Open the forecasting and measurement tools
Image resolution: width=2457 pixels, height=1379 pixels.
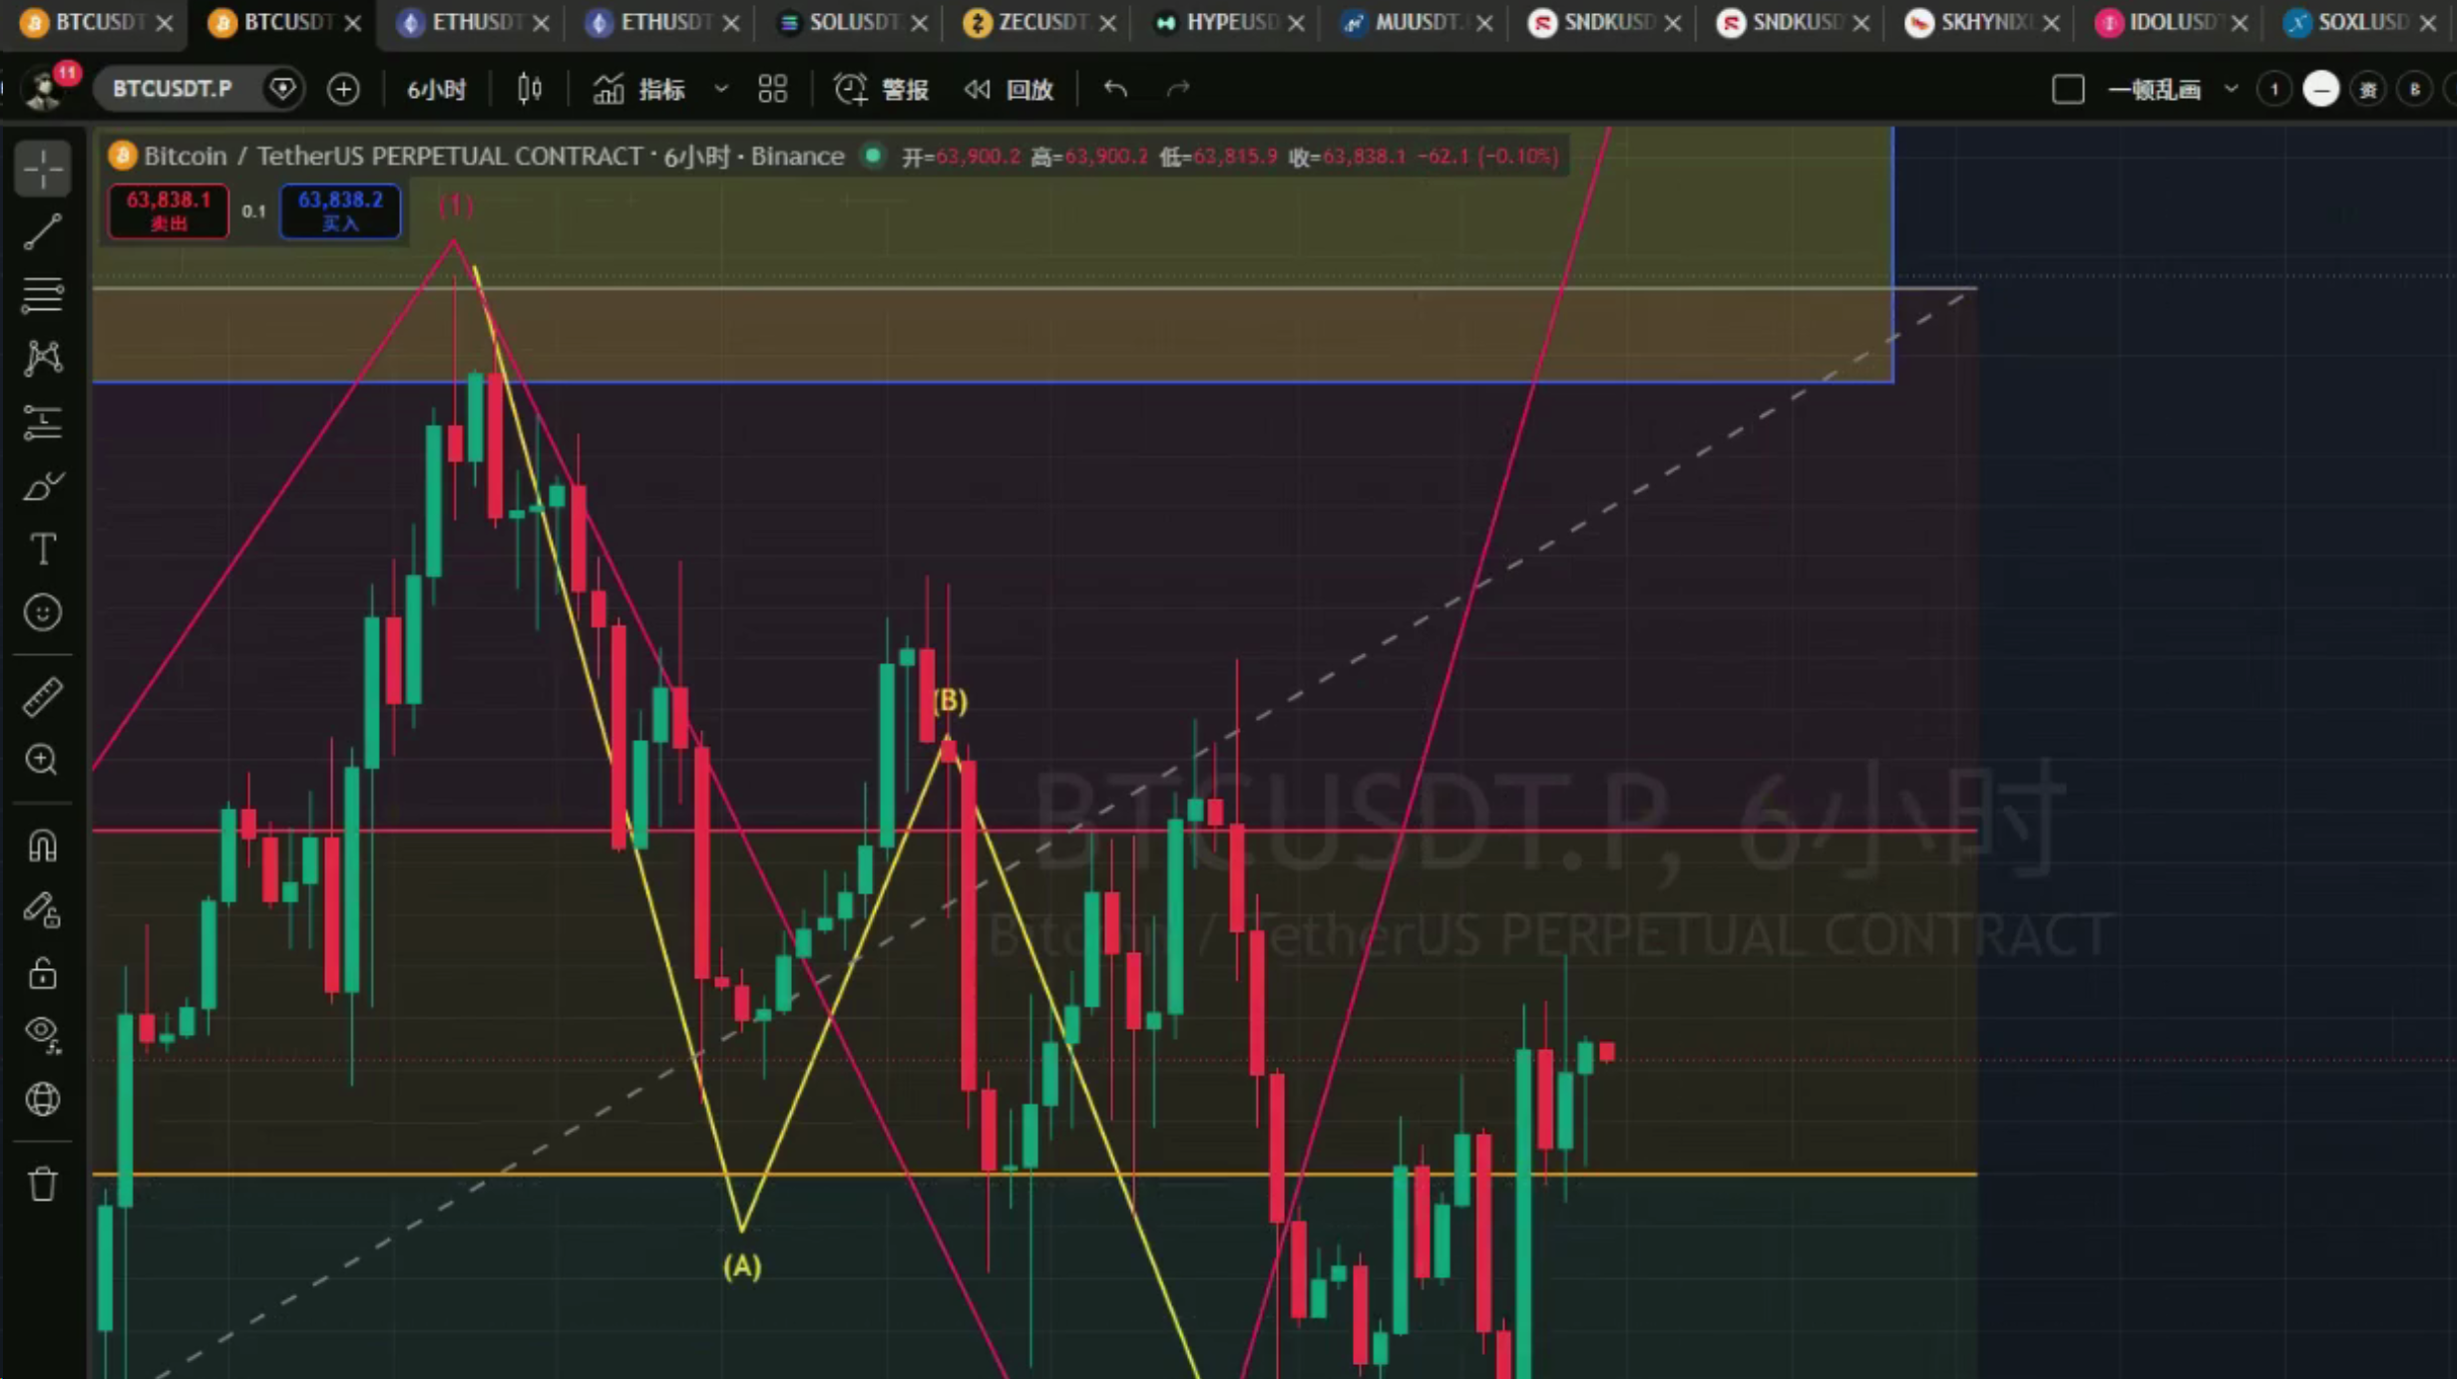43,423
